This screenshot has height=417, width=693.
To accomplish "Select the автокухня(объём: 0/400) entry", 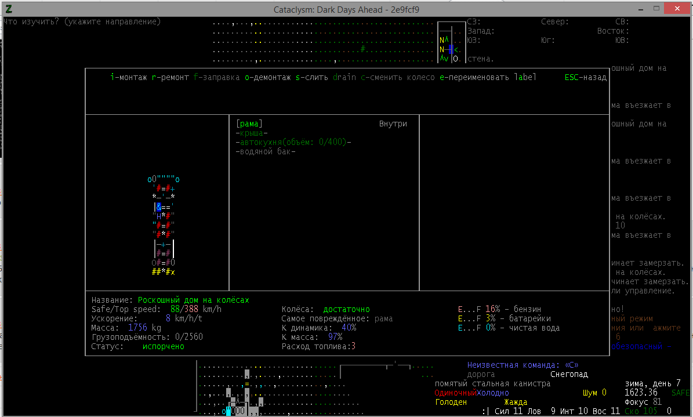I will [293, 143].
